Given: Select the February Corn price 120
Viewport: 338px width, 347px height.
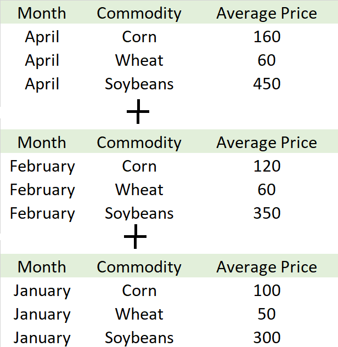Looking at the screenshot, I should click(x=267, y=166).
